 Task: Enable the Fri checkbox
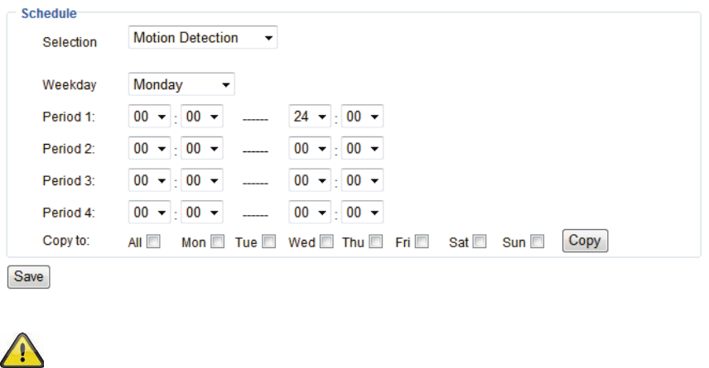click(x=422, y=241)
